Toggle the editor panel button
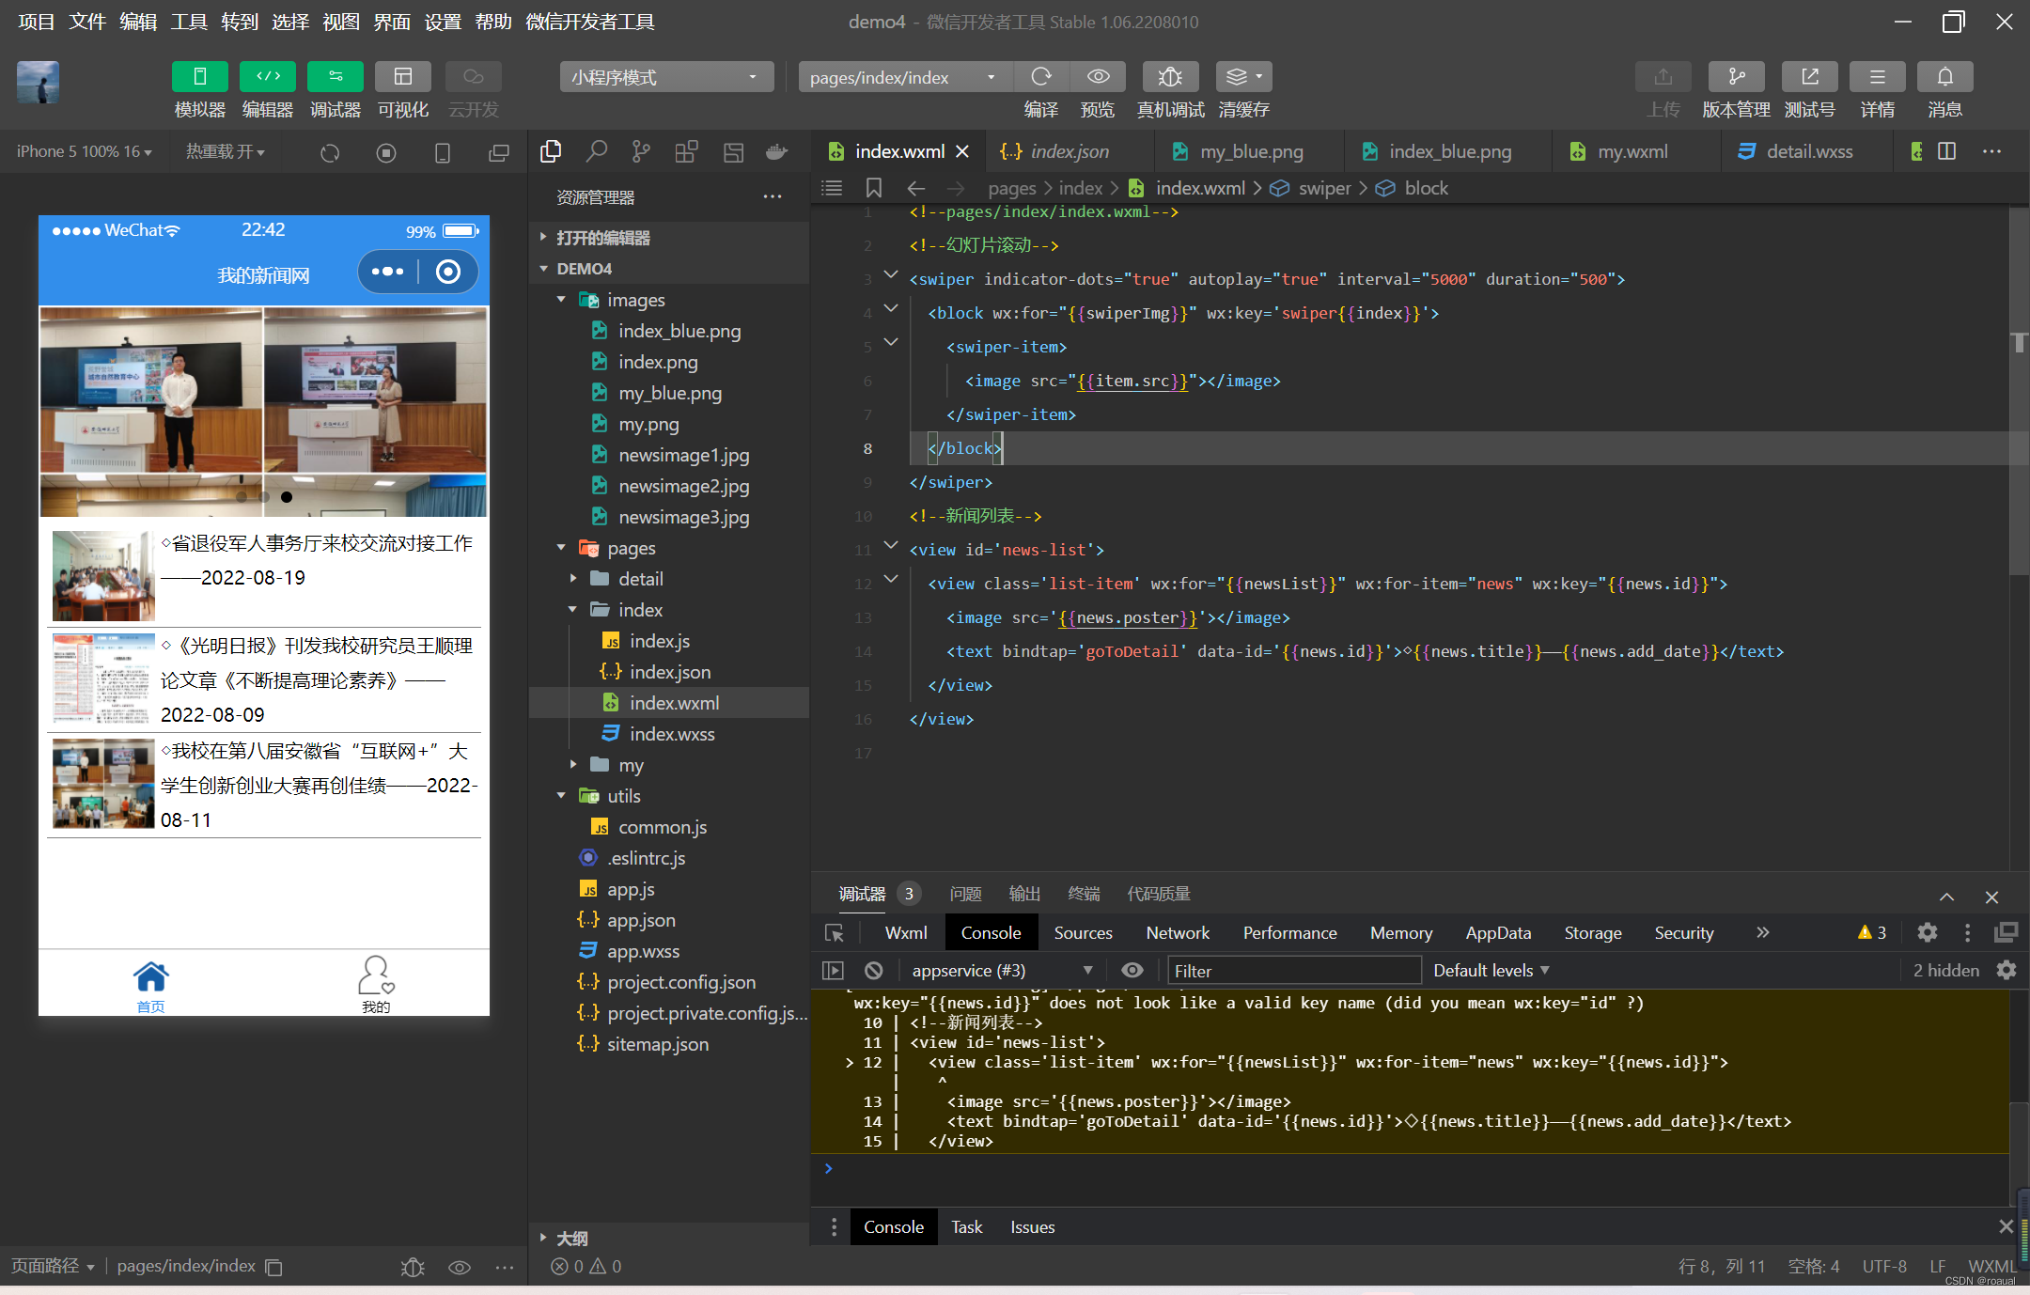The image size is (2030, 1295). click(x=267, y=77)
